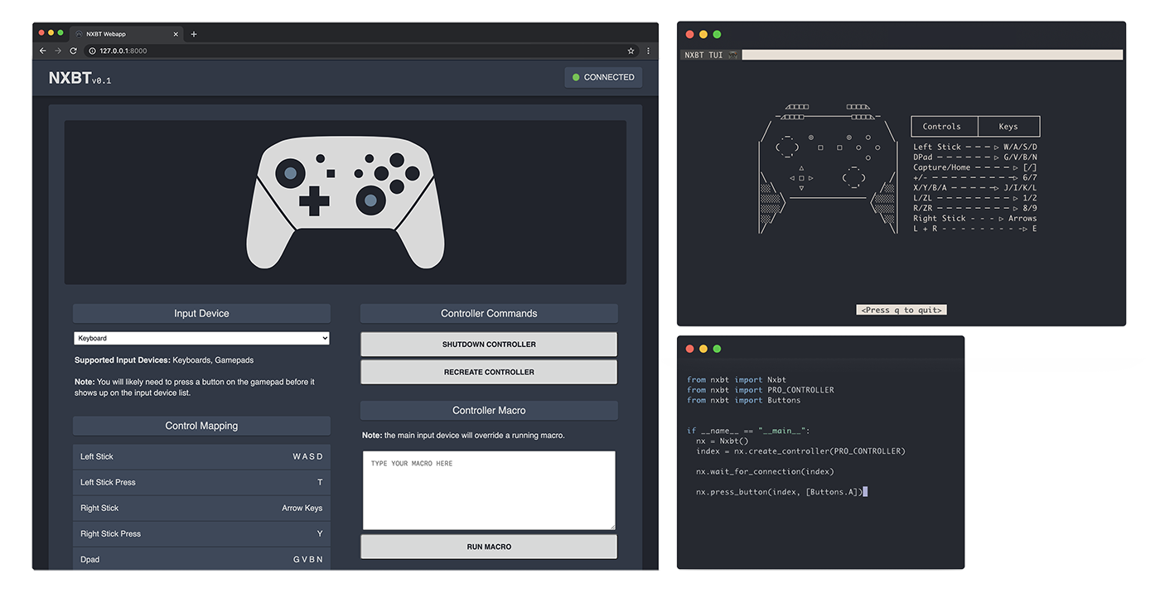1160x603 pixels.
Task: Click the RUN MACRO button
Action: pyautogui.click(x=488, y=546)
